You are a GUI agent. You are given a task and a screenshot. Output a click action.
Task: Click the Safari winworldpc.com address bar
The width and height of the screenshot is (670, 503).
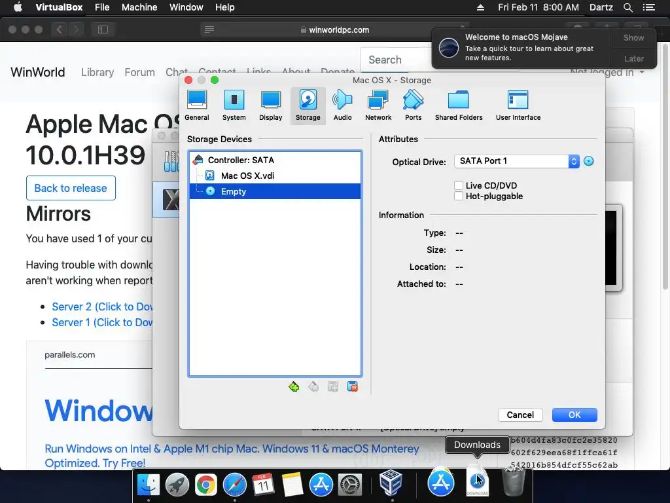coord(334,30)
